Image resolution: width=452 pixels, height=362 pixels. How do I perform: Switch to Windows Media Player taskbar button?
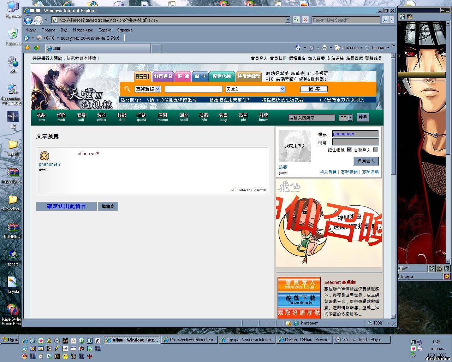(x=362, y=340)
